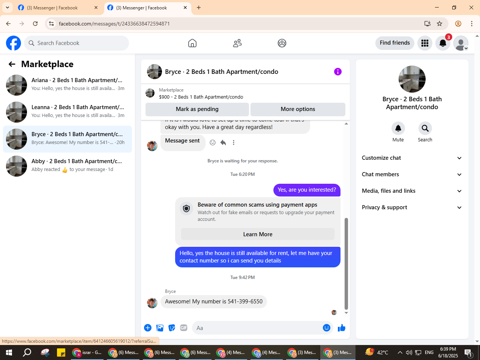The image size is (480, 360).
Task: Open the Chrome three-dot menu
Action: point(472,24)
